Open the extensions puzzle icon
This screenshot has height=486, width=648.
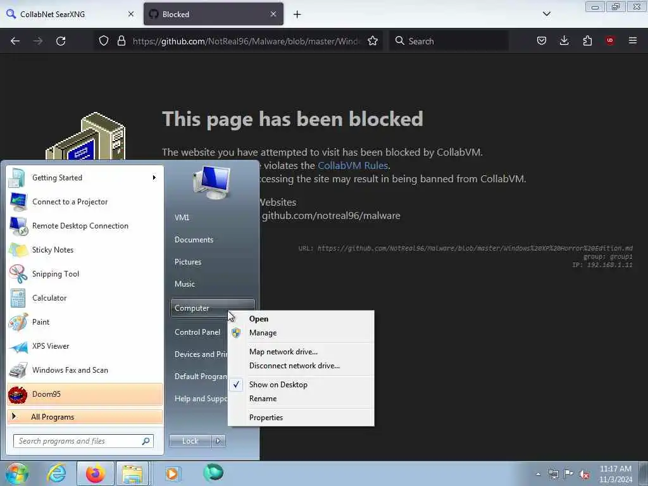pos(587,40)
